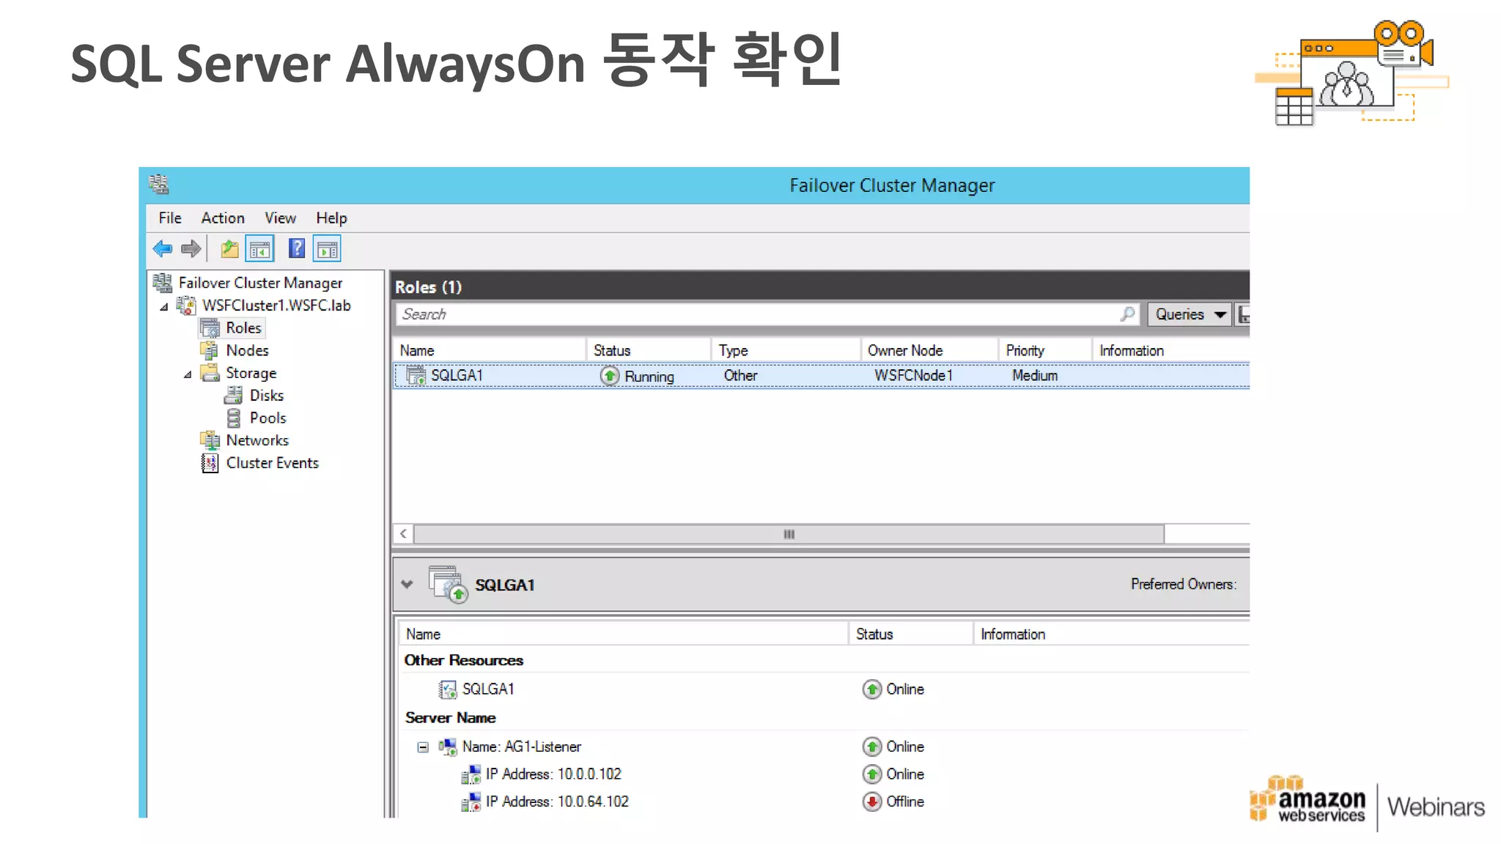Toggle the Show/Hide Action Pane icon
This screenshot has height=844, width=1501.
click(328, 249)
